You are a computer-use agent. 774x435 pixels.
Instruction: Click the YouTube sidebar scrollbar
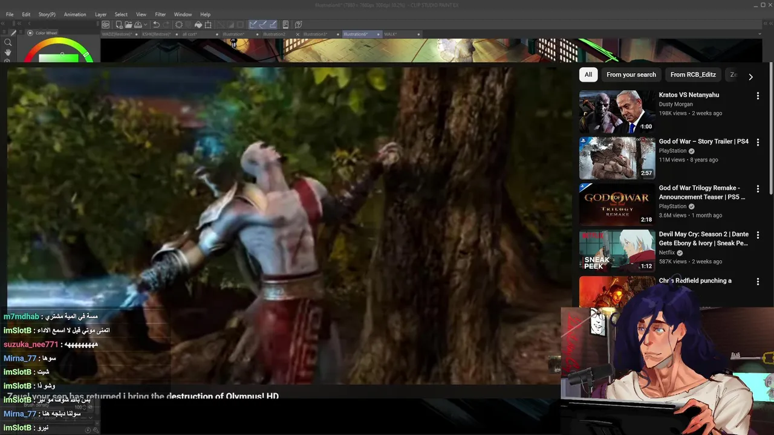[770, 129]
